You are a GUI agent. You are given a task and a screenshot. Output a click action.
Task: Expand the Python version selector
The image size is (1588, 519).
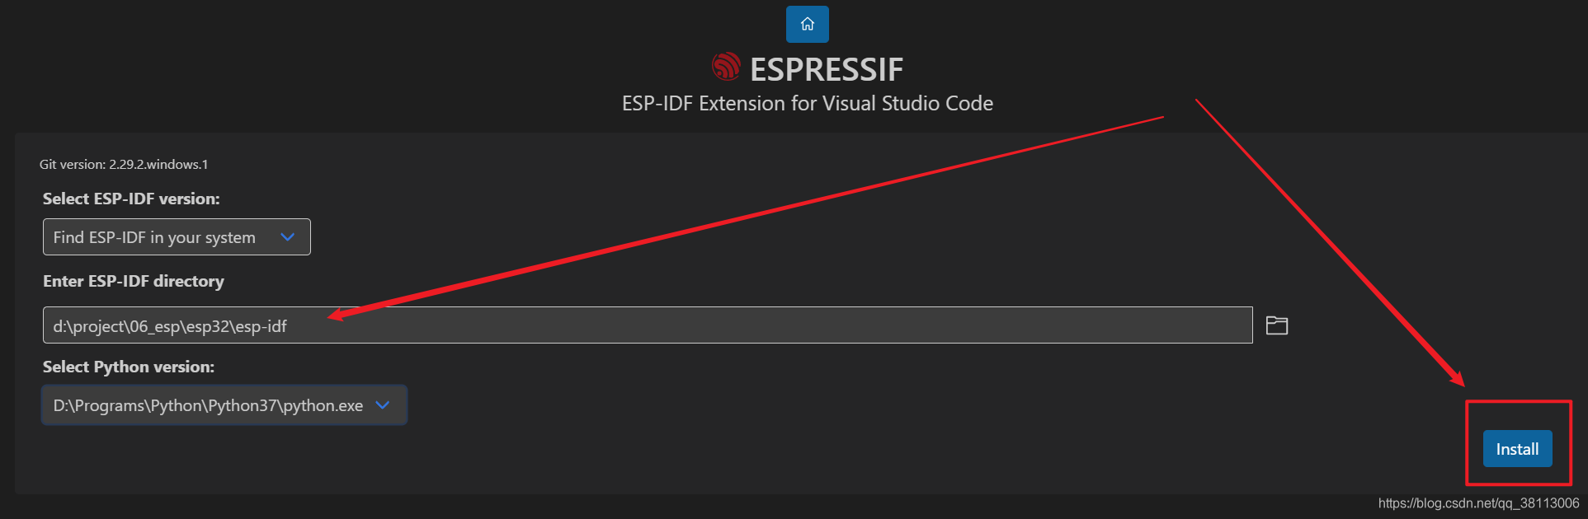click(224, 404)
